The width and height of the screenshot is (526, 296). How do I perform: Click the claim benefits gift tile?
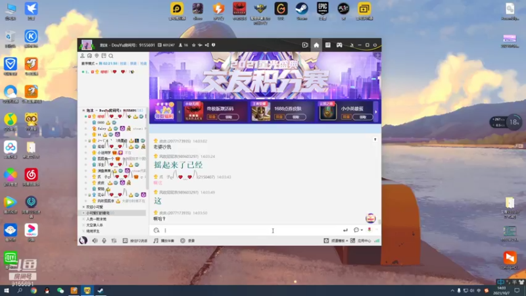pyautogui.click(x=164, y=111)
